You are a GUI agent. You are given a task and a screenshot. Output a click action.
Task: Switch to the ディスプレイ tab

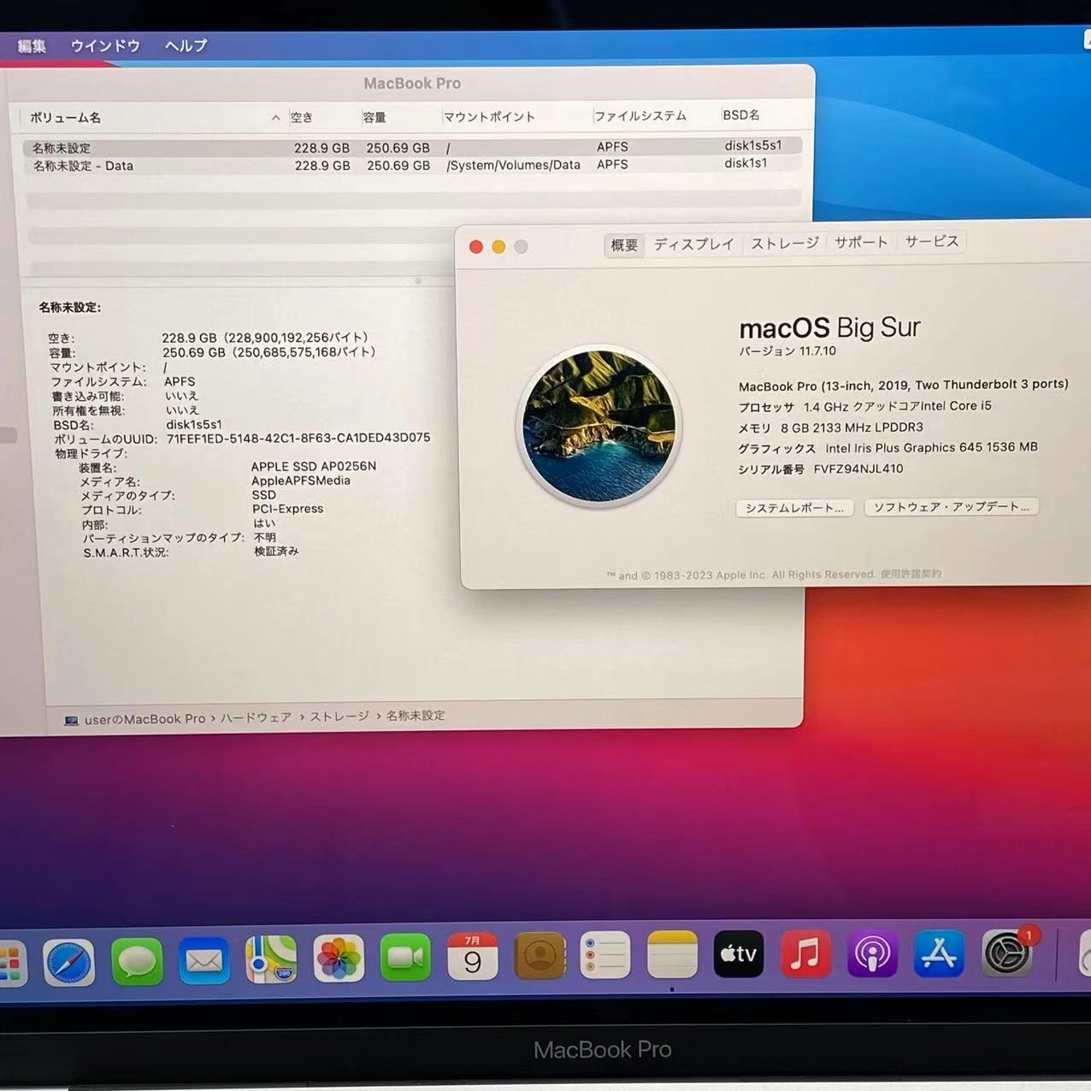pyautogui.click(x=693, y=243)
